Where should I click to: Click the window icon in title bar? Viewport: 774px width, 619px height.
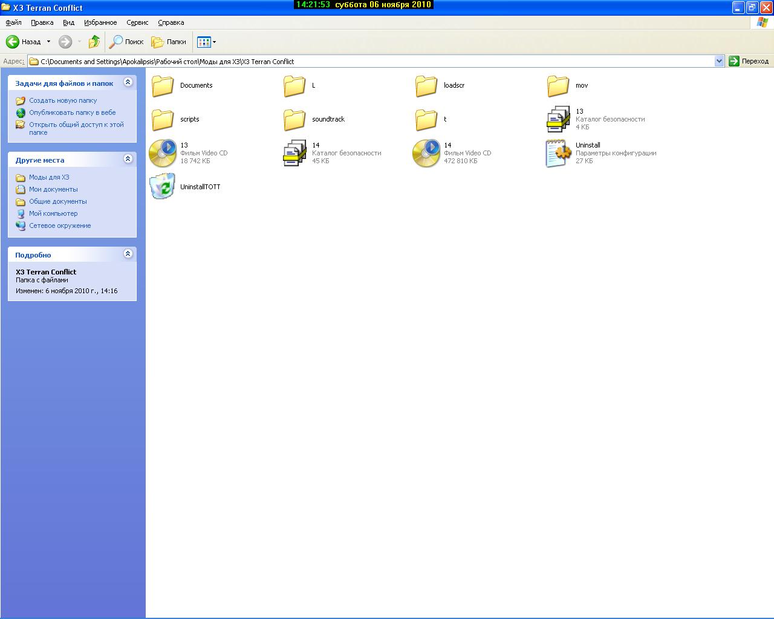pyautogui.click(x=6, y=7)
